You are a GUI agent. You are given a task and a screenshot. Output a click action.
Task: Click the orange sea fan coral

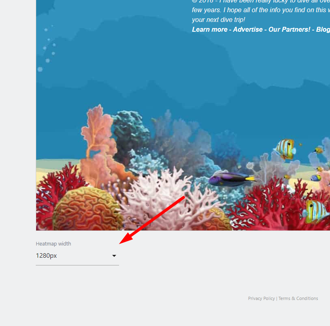tap(98, 134)
